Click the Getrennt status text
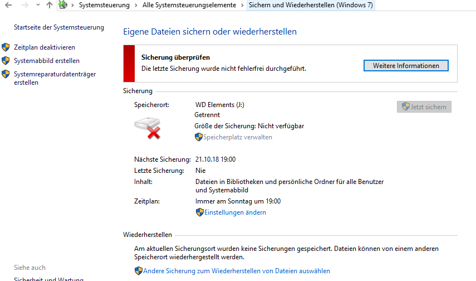476x281 pixels. 207,115
